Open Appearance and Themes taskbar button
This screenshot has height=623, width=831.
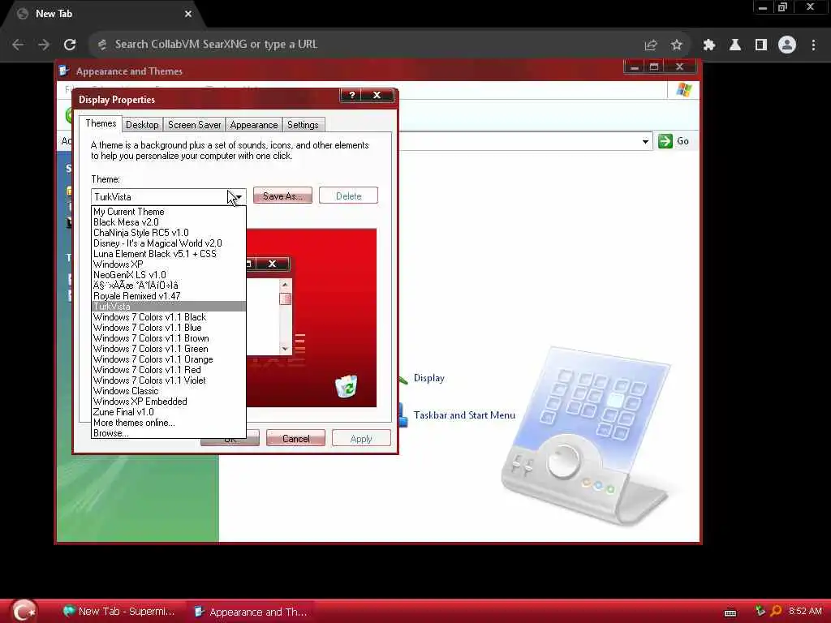point(251,612)
